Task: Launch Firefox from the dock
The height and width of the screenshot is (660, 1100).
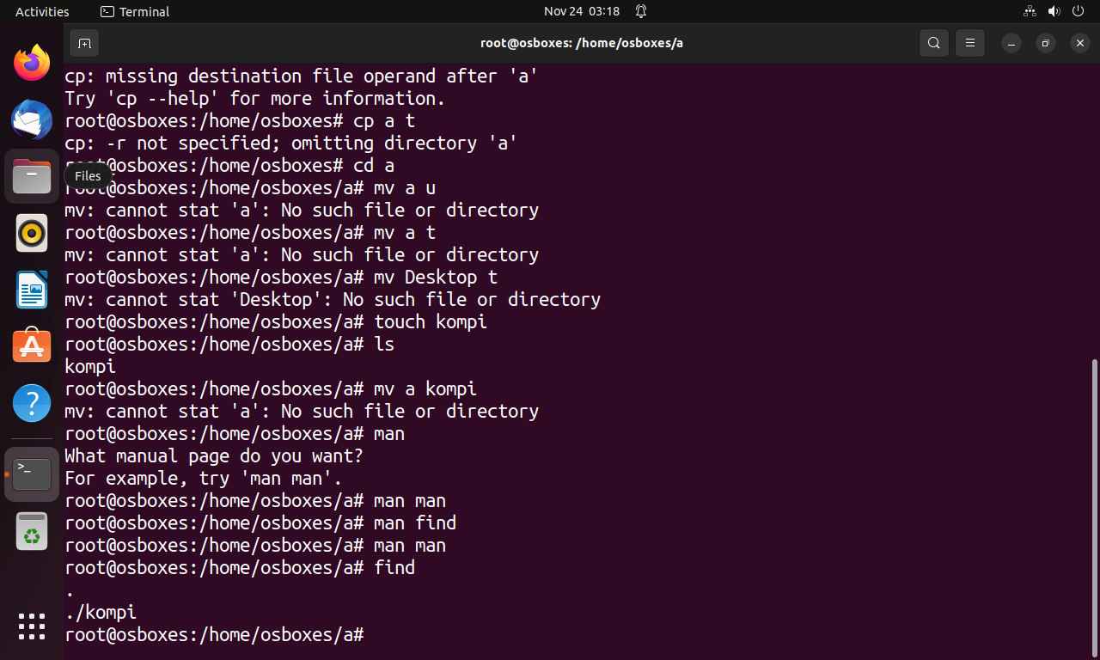Action: pos(32,64)
